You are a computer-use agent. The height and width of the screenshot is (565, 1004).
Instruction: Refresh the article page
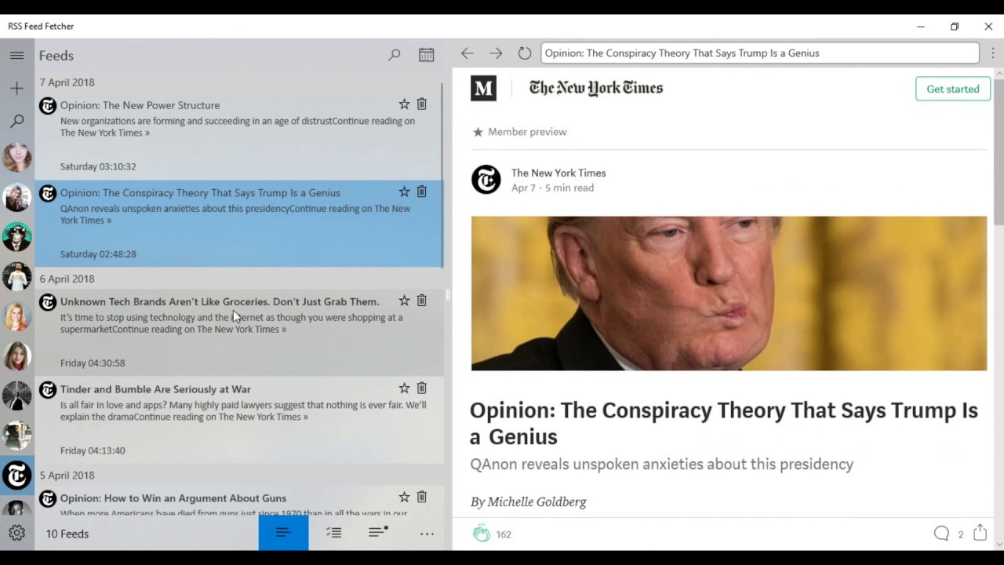coord(525,53)
